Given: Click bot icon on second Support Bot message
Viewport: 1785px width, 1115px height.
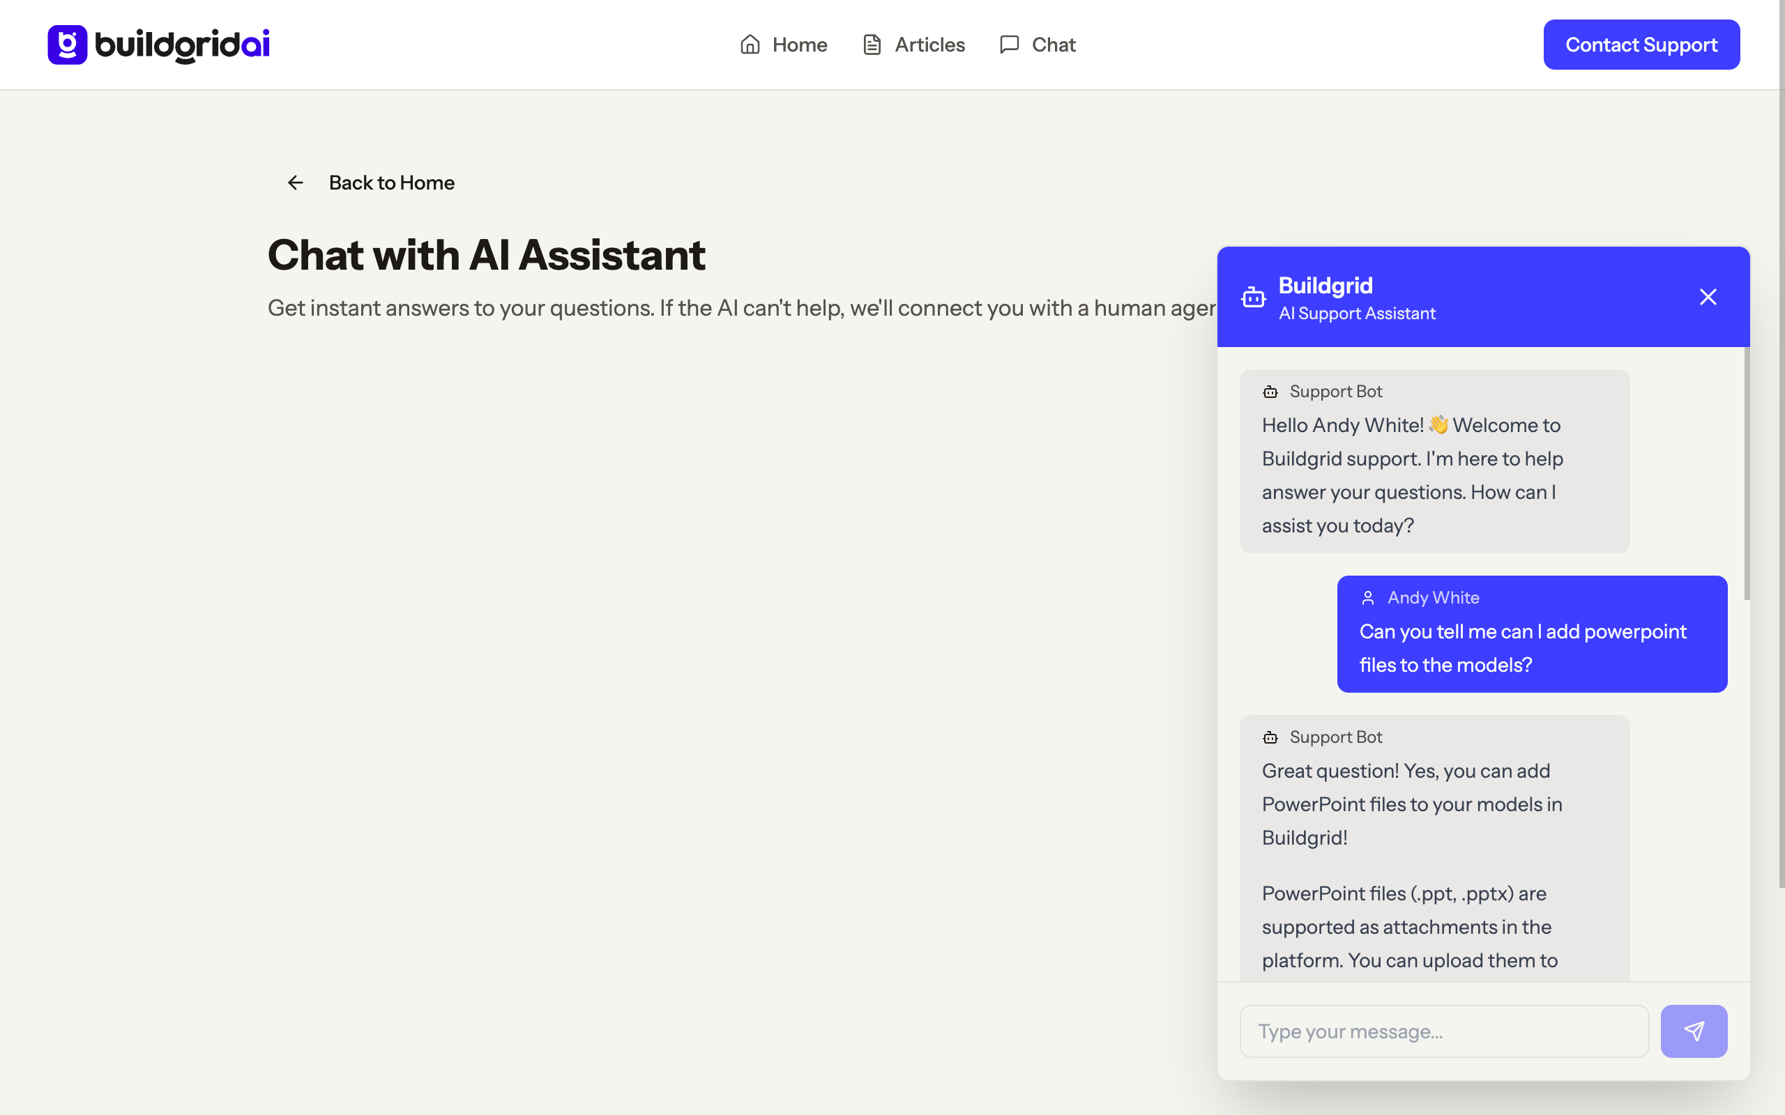Looking at the screenshot, I should pos(1270,737).
